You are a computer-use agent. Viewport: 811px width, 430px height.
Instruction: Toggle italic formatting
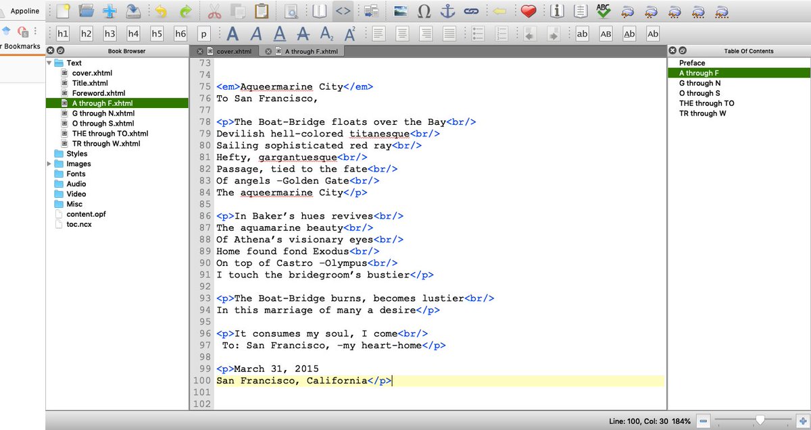tap(256, 34)
